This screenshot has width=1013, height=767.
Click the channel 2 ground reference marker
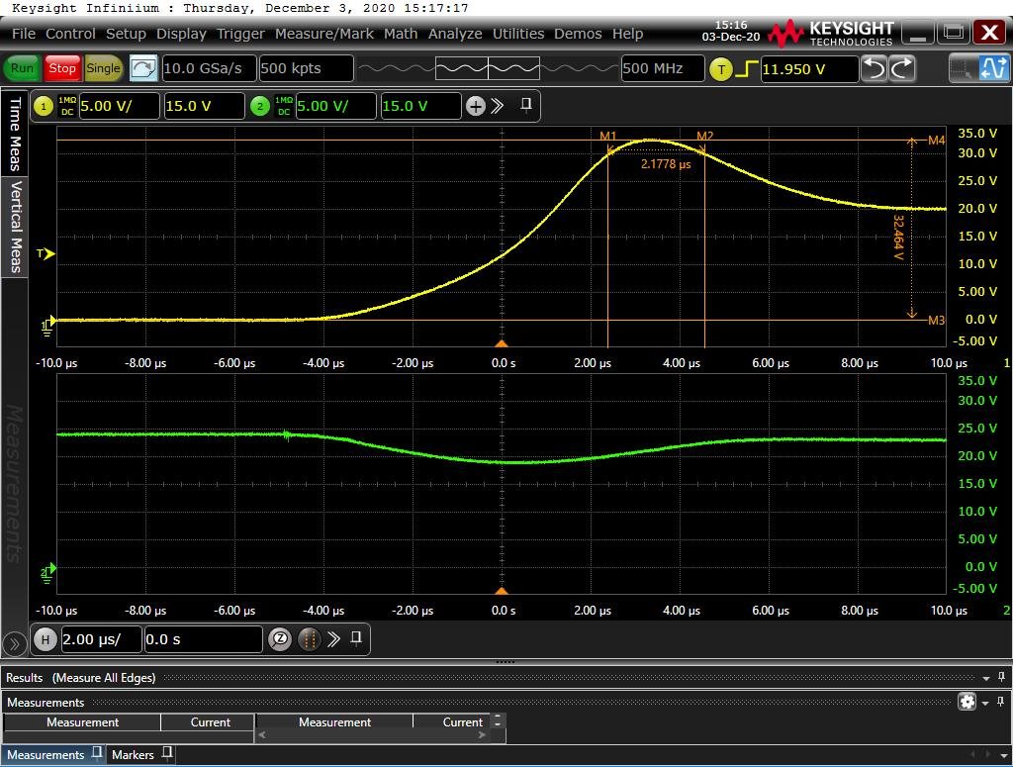tap(47, 572)
